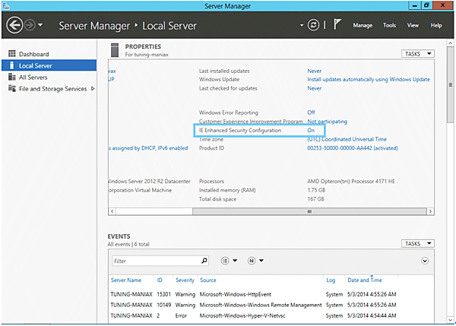Expand the events filter panel chevron
Screen dimensions: 456x326
[424, 260]
